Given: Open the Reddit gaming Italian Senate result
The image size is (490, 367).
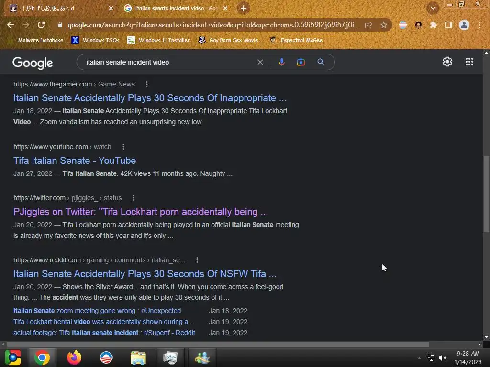Looking at the screenshot, I should (x=145, y=274).
